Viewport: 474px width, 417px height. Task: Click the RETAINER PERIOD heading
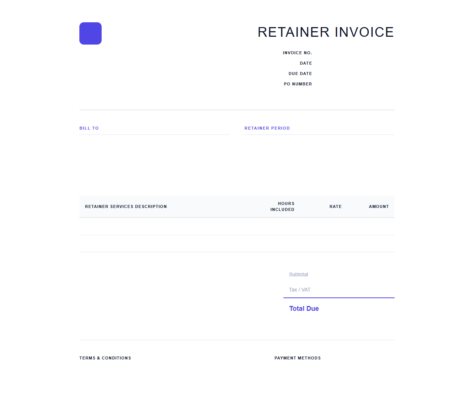(x=267, y=128)
